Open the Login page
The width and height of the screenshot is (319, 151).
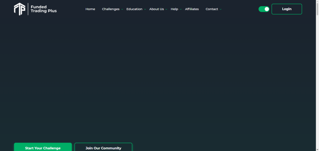287,9
